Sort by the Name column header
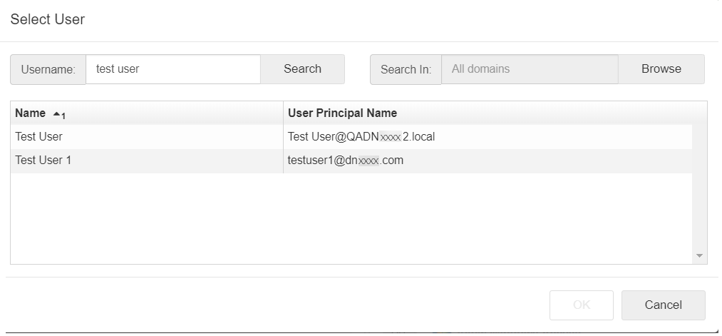 (x=30, y=113)
